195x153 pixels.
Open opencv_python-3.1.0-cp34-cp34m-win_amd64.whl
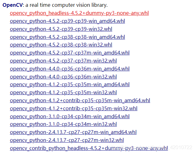pyautogui.click(x=70, y=117)
